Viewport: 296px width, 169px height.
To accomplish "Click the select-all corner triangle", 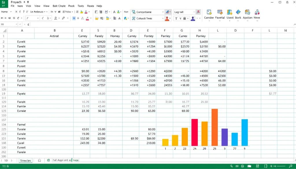I will point(5,31).
